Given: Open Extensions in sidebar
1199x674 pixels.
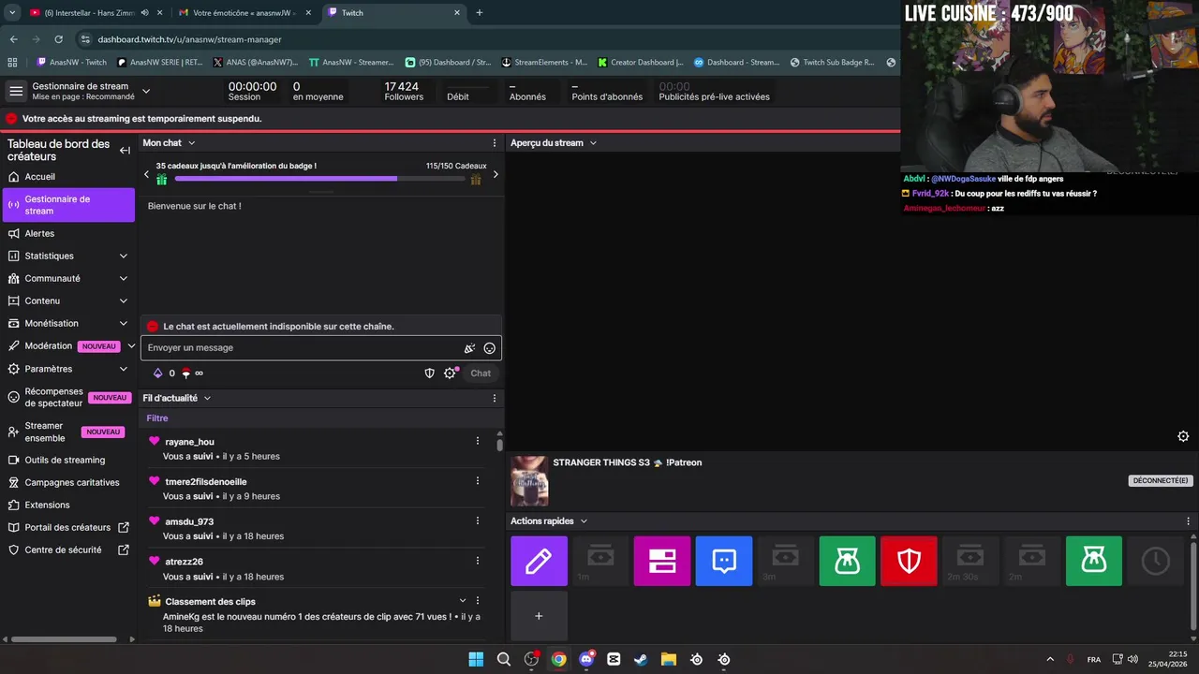Looking at the screenshot, I should click(x=68, y=505).
